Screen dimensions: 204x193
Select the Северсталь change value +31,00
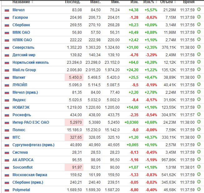[x=132, y=47]
